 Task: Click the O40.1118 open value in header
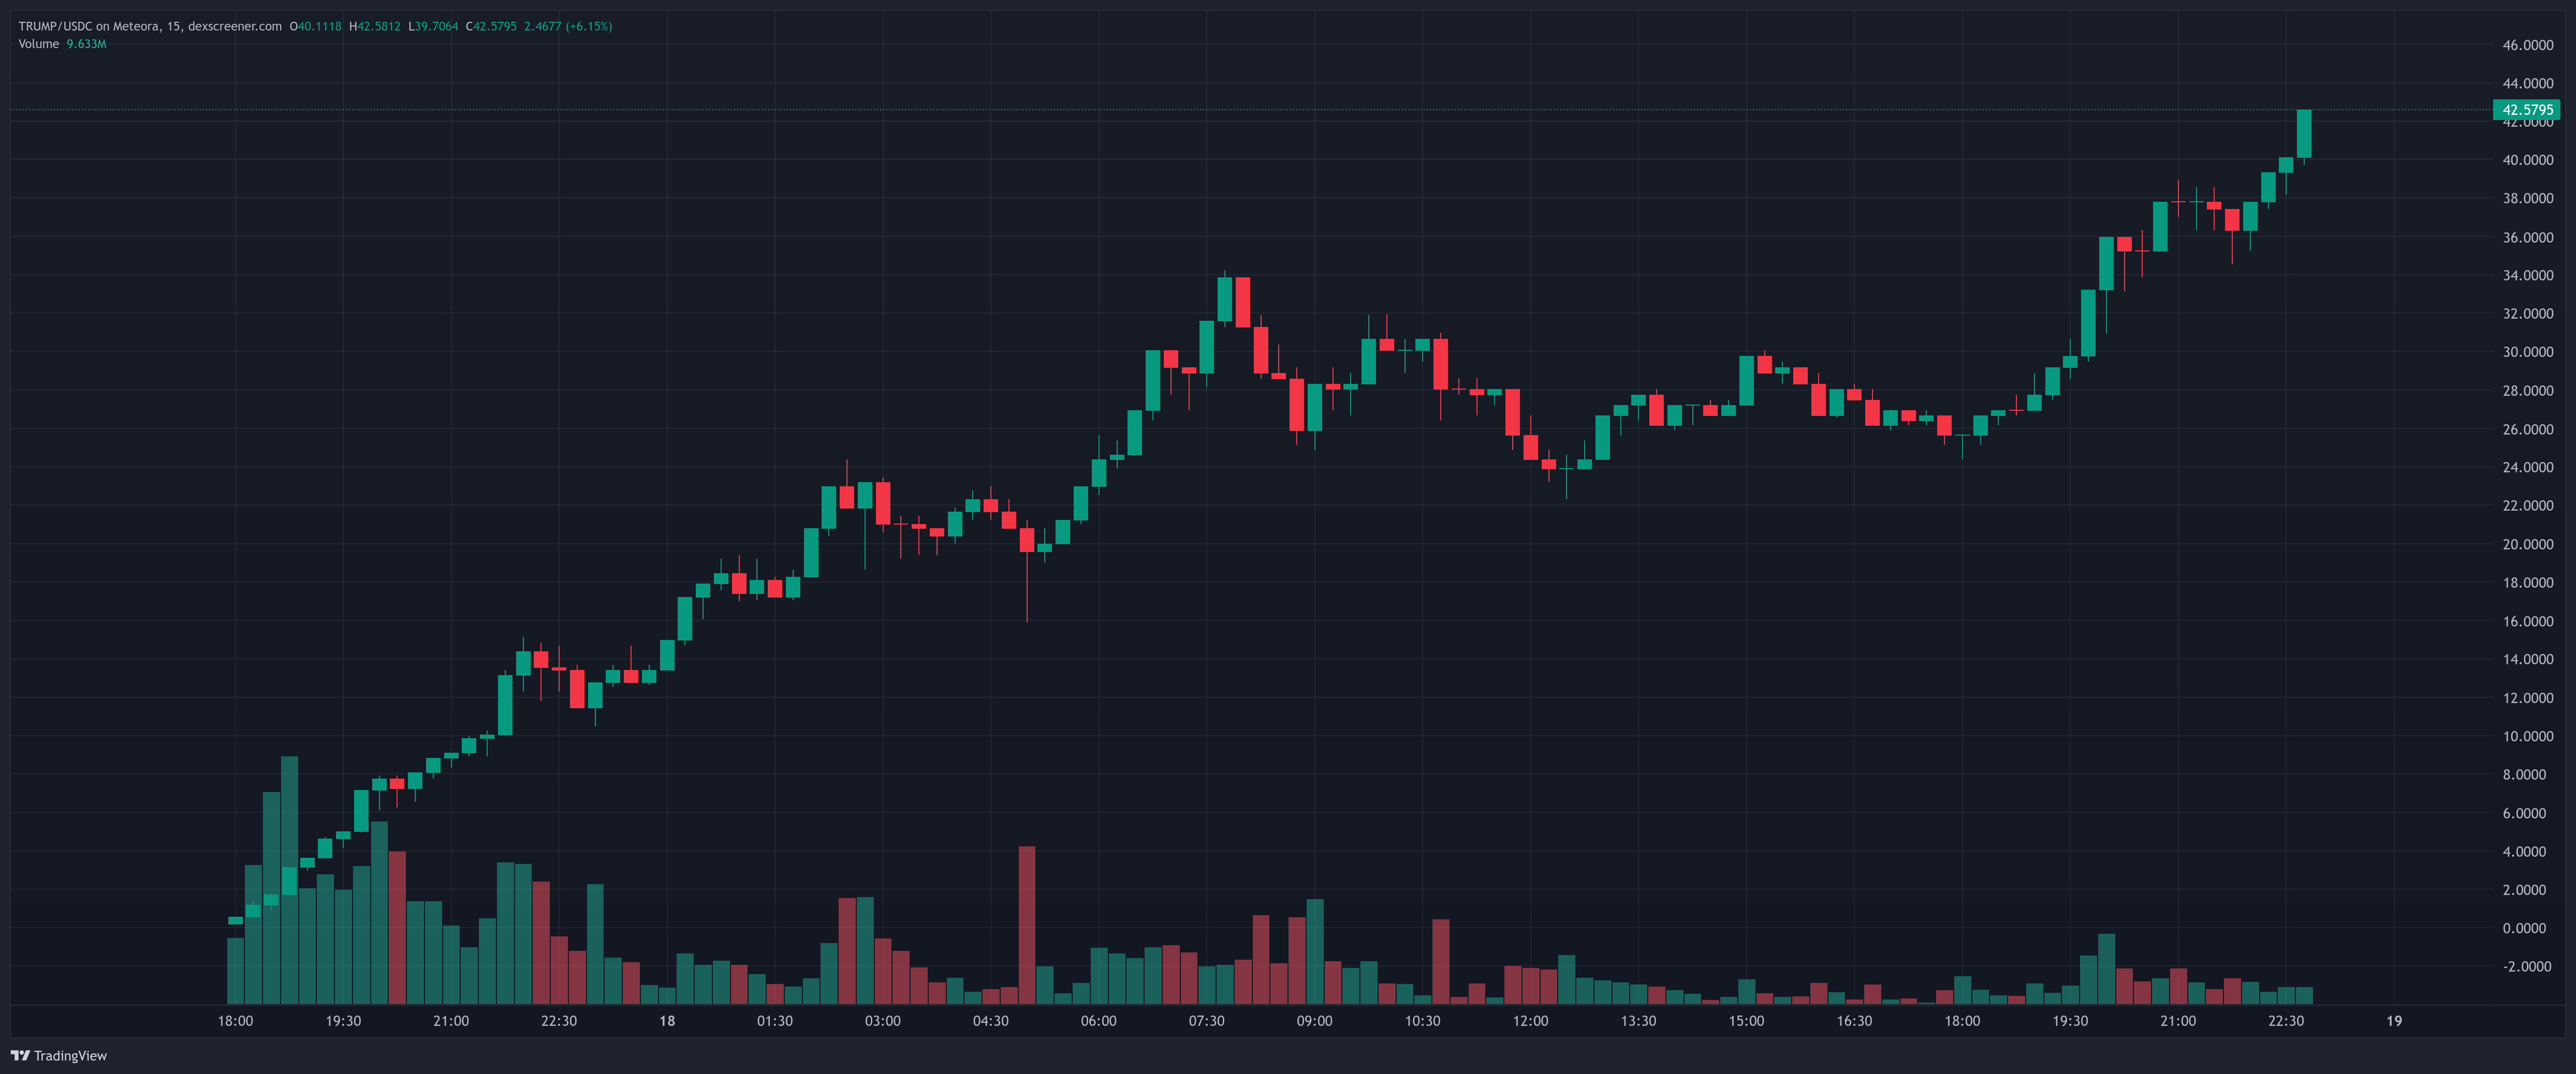[315, 26]
